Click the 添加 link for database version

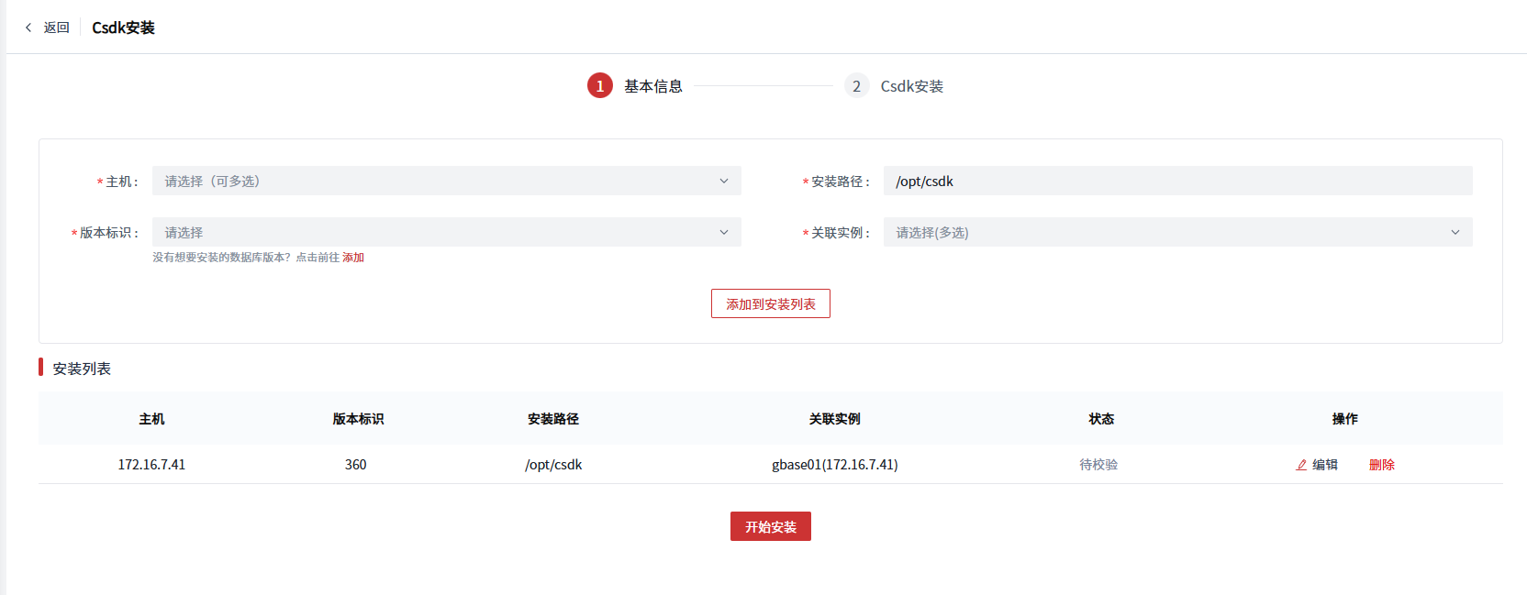click(x=353, y=258)
